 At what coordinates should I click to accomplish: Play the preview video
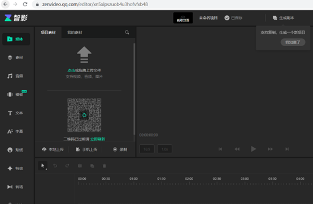254,149
